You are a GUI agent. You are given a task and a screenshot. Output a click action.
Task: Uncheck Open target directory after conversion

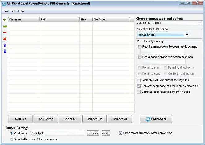pos(120,133)
